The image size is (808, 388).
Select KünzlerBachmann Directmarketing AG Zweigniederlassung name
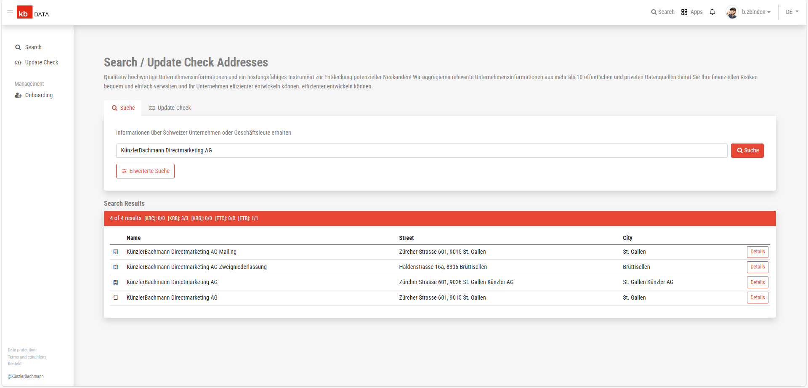(197, 267)
